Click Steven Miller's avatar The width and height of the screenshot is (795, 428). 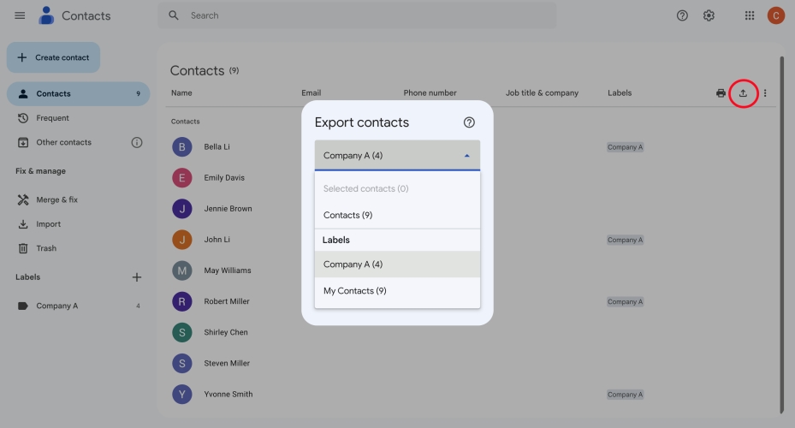[x=182, y=364]
